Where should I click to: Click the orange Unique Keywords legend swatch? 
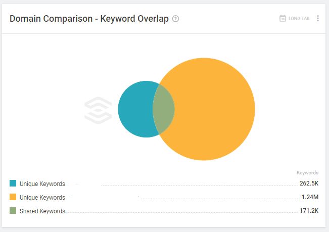[13, 197]
